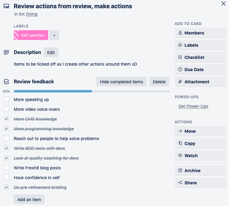
Task: Click the Members person icon
Action: [x=180, y=33]
